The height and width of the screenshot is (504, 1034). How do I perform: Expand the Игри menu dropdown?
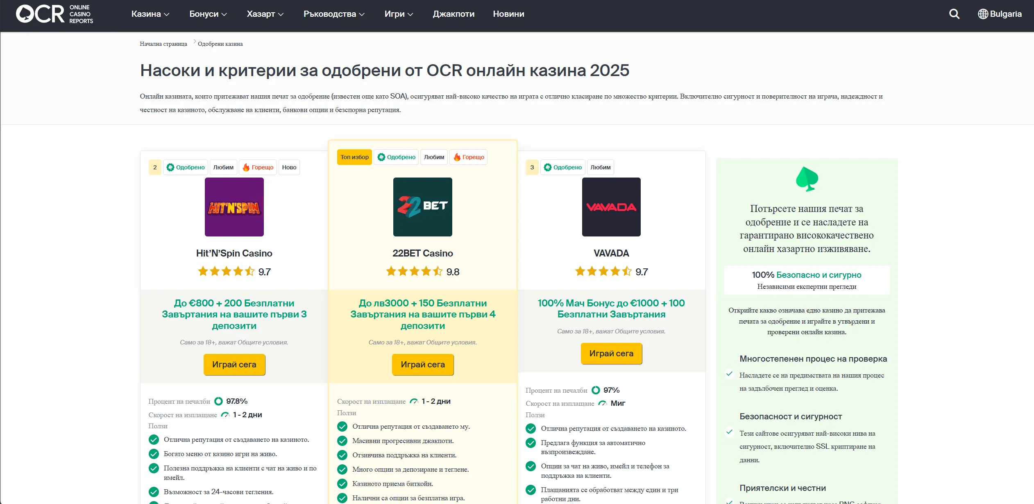399,14
